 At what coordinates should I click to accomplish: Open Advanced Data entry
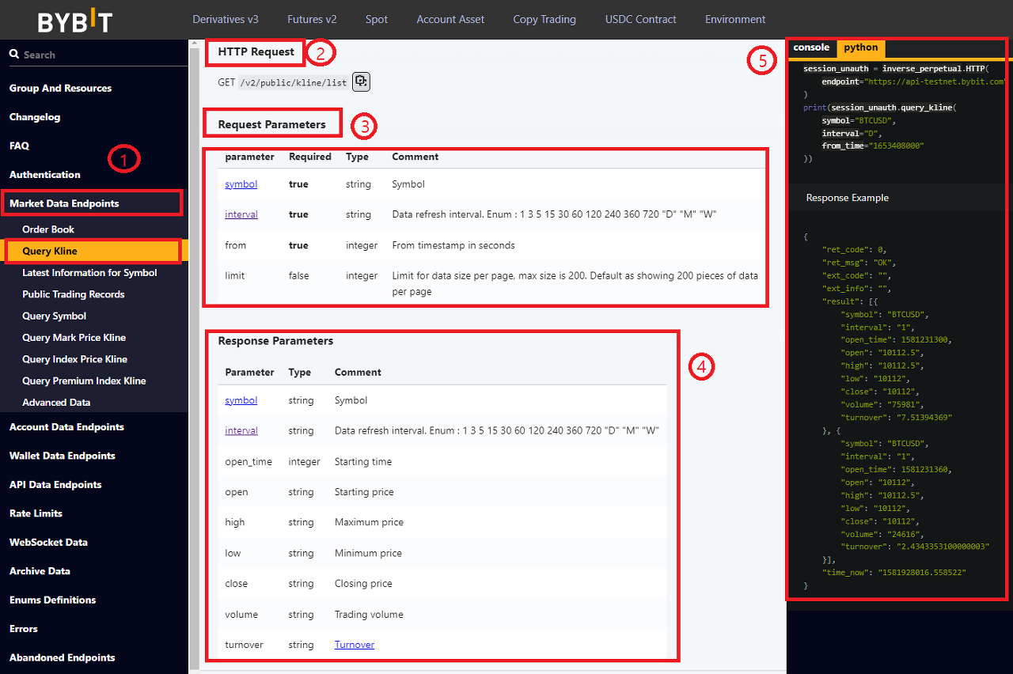pos(56,403)
